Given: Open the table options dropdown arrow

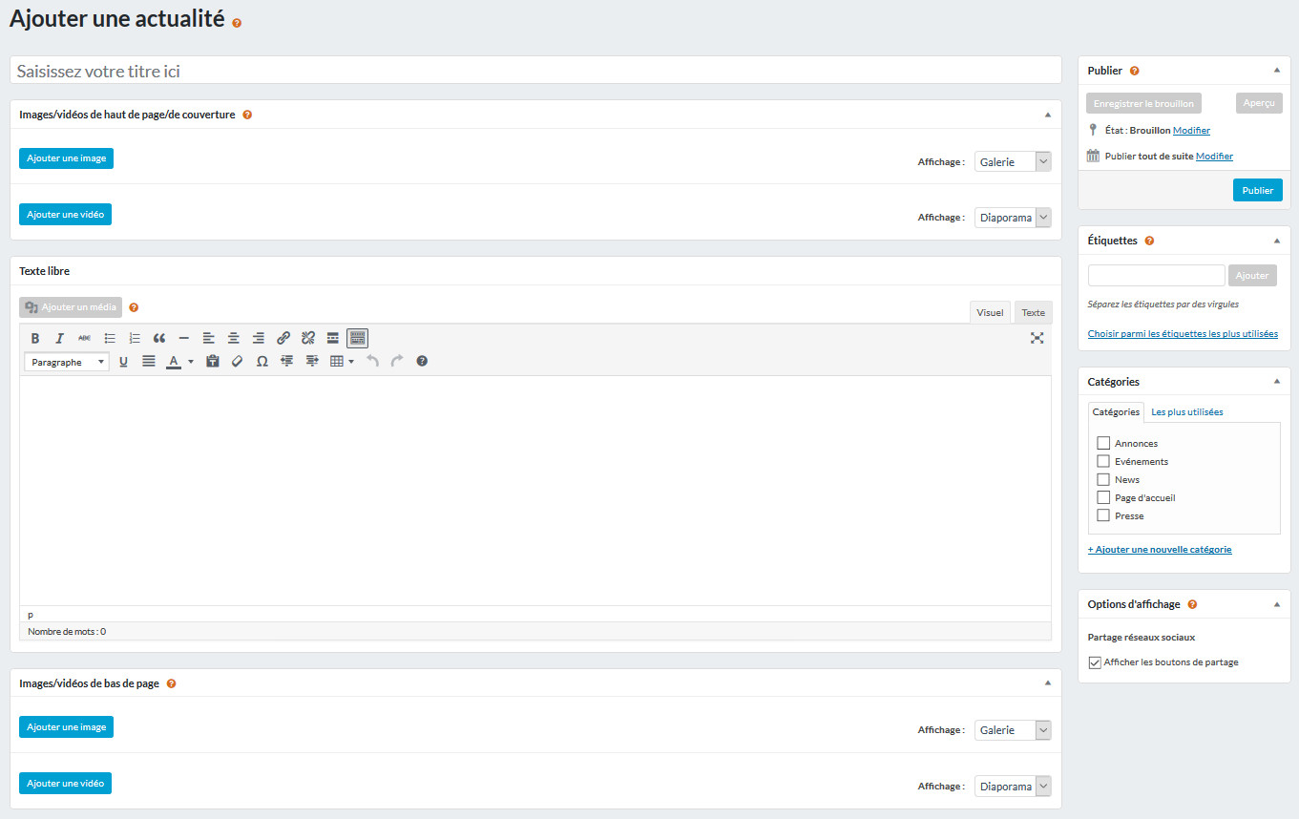Looking at the screenshot, I should [351, 362].
